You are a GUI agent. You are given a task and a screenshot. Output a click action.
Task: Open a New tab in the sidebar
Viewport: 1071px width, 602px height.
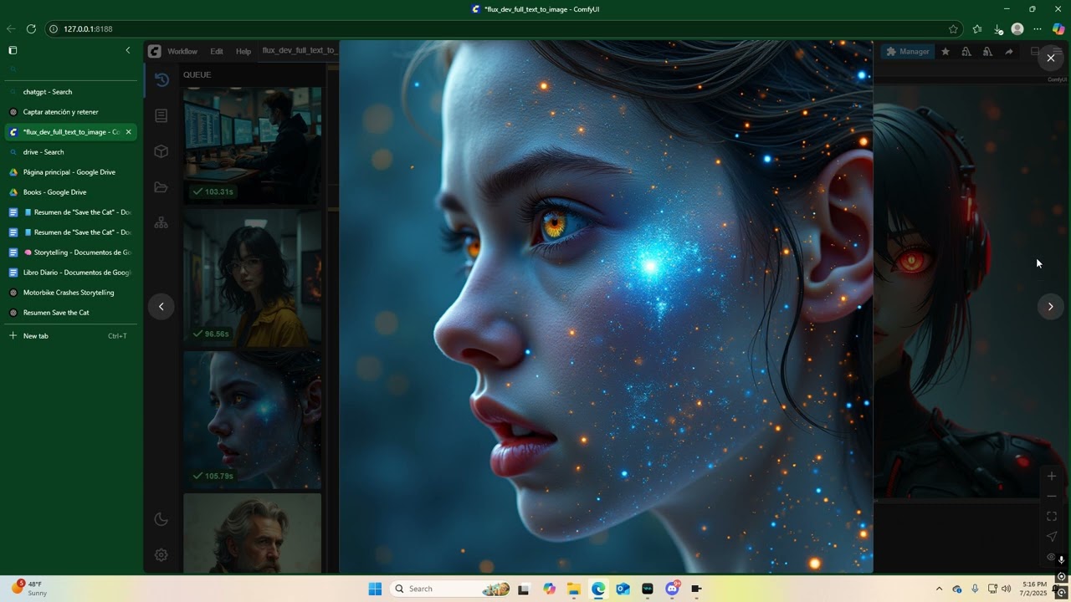(70, 336)
